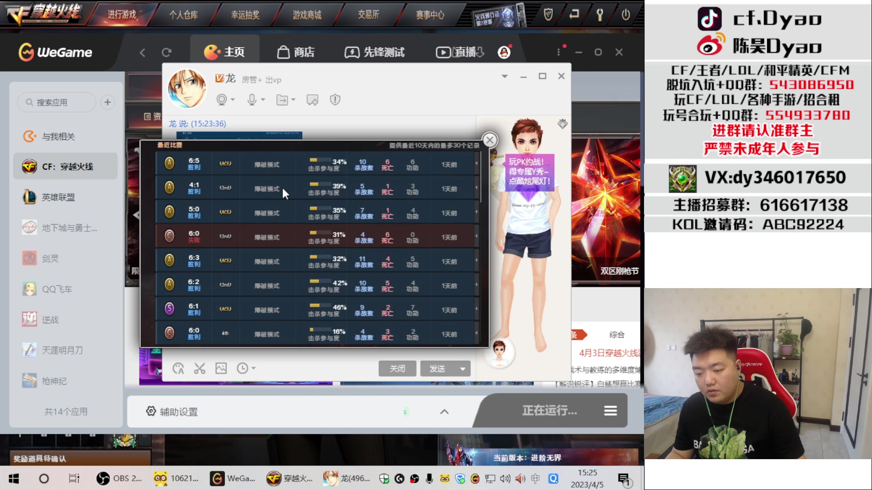Click the power icon in CF top bar
Screen dimensions: 872x490
[625, 15]
